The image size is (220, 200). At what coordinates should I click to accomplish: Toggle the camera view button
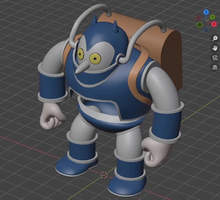215,58
